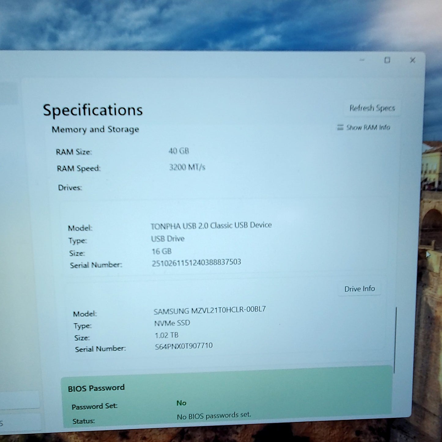Click the No BIOS passwords set status text
Viewport: 442px width, 442px height.
tap(214, 416)
